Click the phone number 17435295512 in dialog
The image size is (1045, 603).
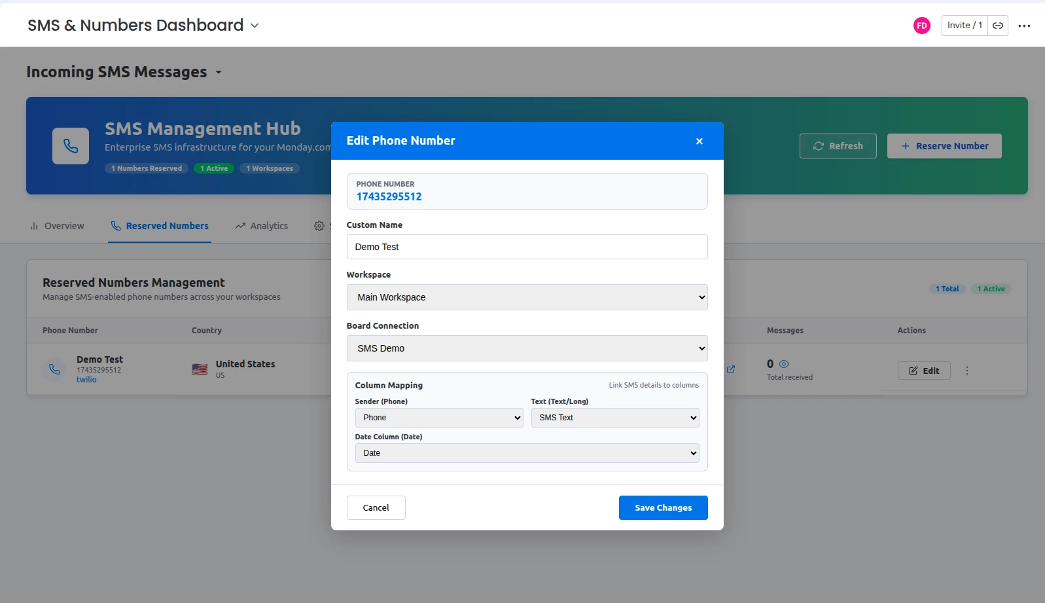click(x=389, y=196)
